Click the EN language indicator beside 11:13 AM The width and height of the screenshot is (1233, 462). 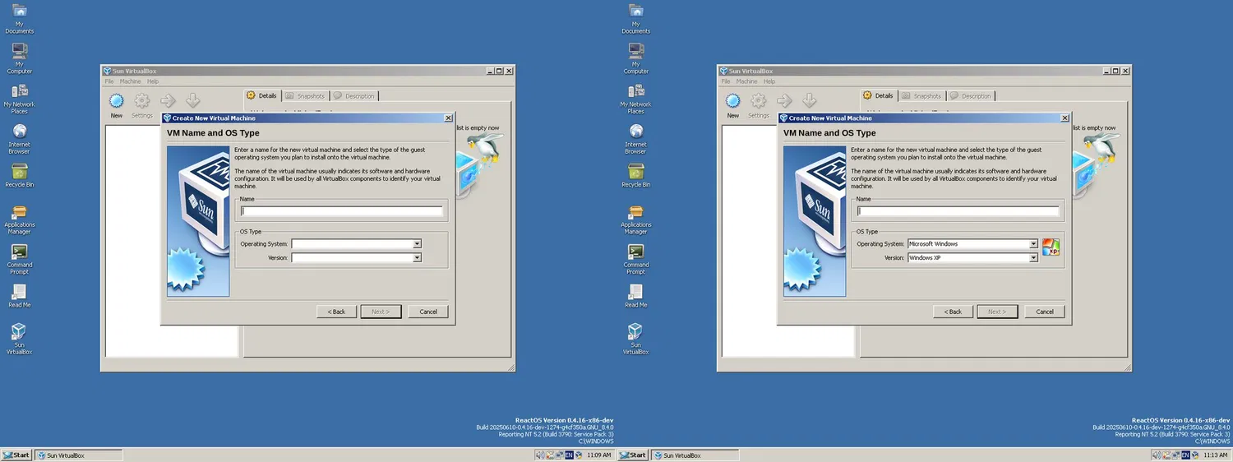pyautogui.click(x=1185, y=455)
